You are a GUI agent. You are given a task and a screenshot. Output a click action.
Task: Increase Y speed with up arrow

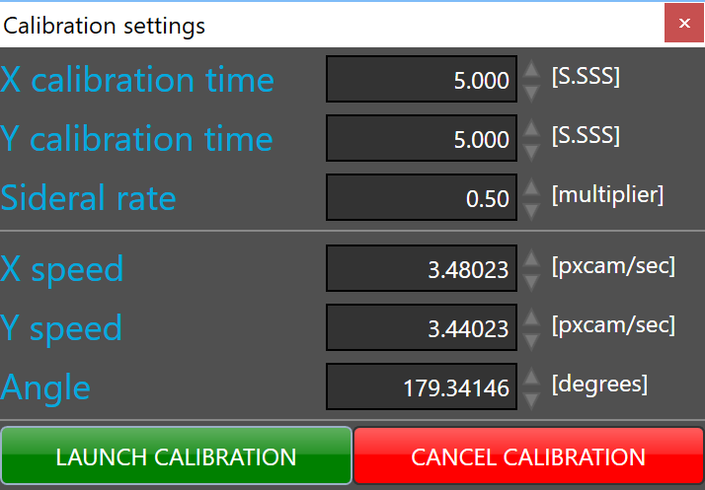[x=531, y=317]
